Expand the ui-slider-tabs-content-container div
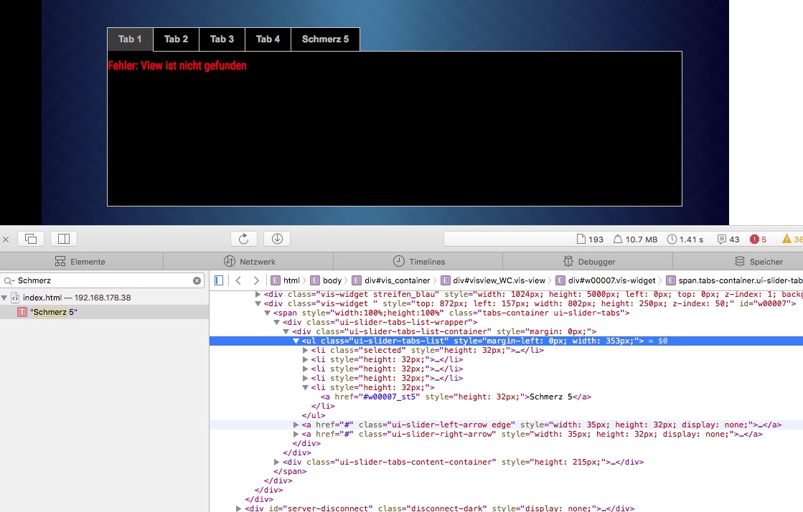The image size is (803, 512). click(278, 463)
